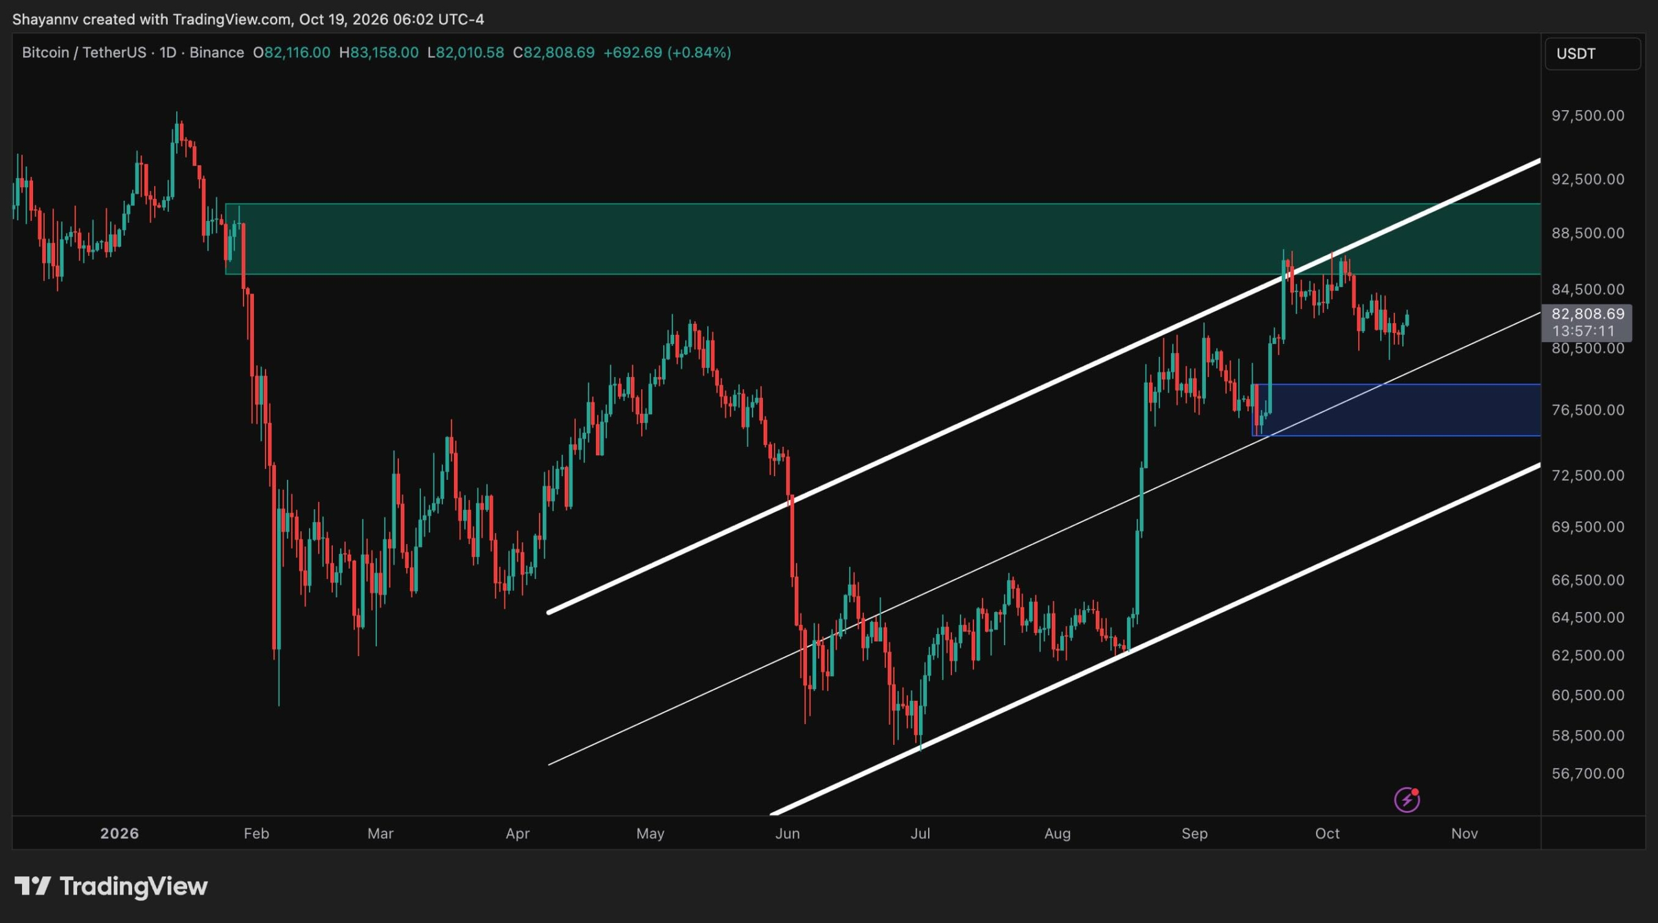Image resolution: width=1658 pixels, height=923 pixels.
Task: Click the Jul label on time axis
Action: 920,834
